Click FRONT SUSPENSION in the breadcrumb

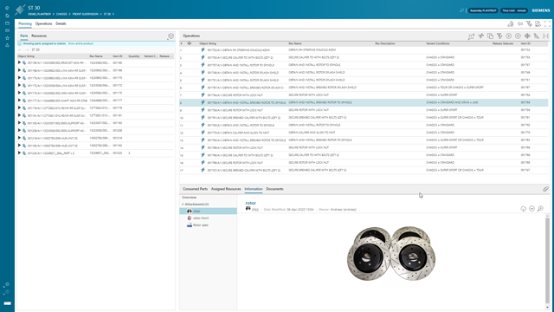85,14
